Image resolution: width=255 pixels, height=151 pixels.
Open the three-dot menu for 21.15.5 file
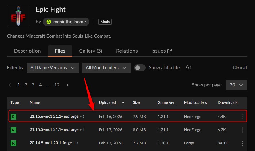pyautogui.click(x=242, y=130)
